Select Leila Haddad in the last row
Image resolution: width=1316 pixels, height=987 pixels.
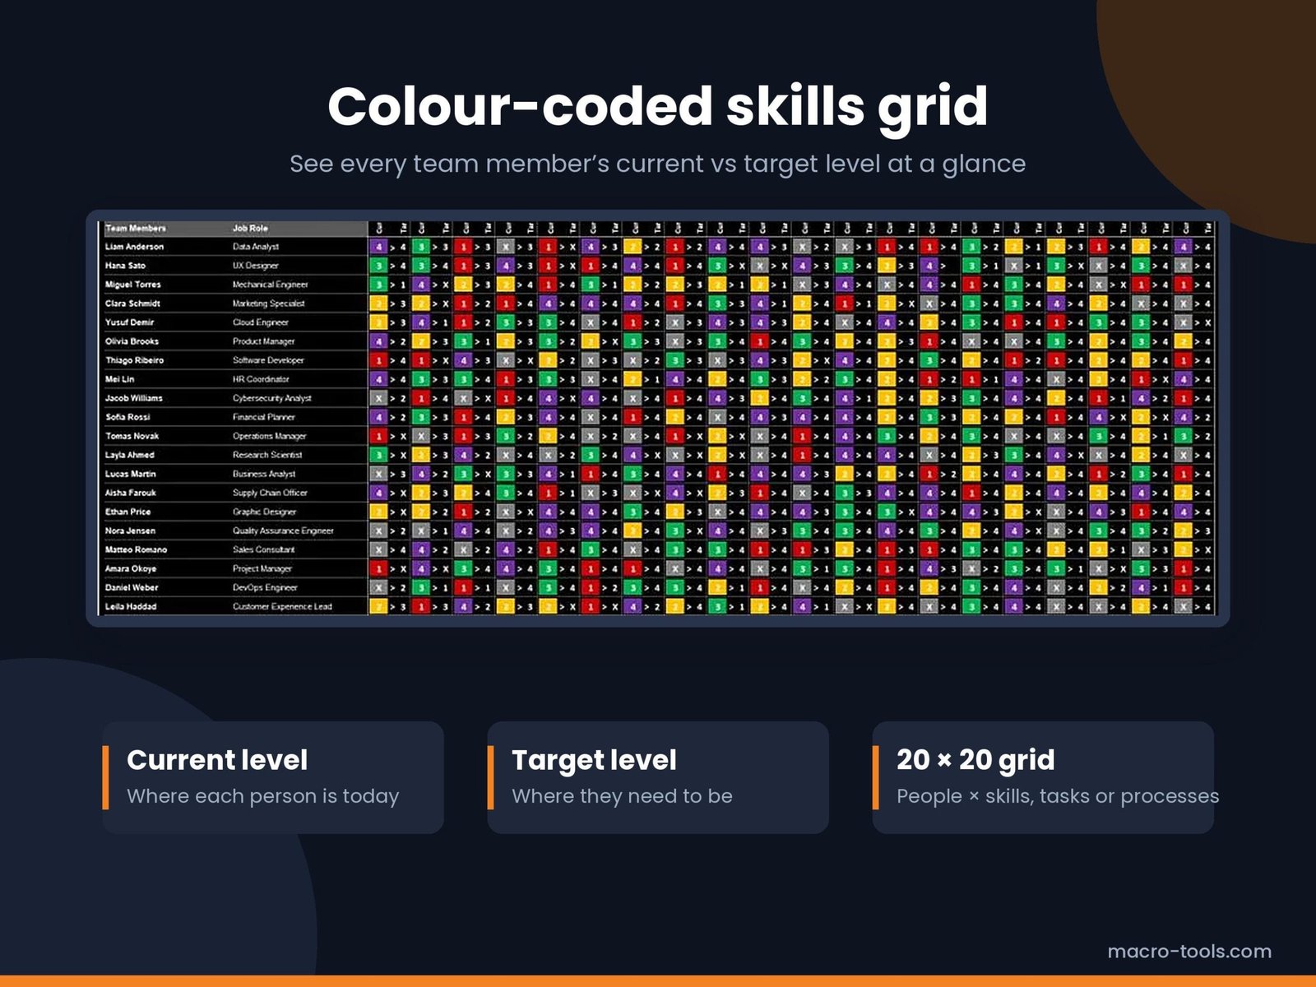pyautogui.click(x=130, y=606)
